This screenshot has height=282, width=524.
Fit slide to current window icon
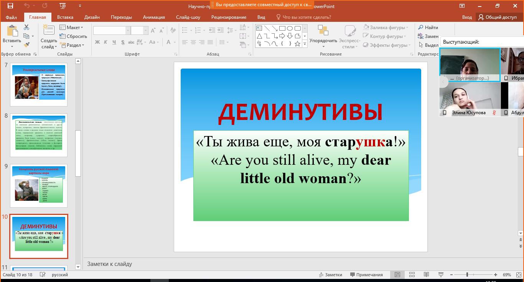[x=518, y=275]
